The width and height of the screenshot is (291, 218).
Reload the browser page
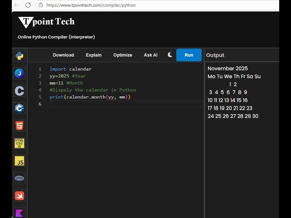(x=28, y=5)
